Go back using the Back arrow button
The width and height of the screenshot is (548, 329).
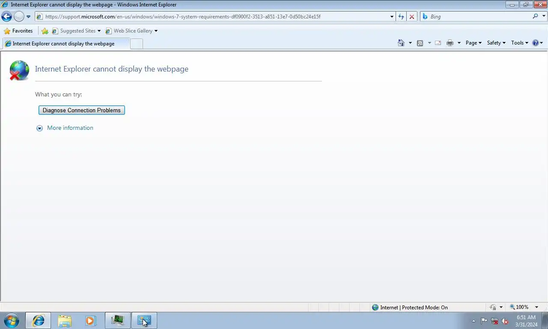6,17
